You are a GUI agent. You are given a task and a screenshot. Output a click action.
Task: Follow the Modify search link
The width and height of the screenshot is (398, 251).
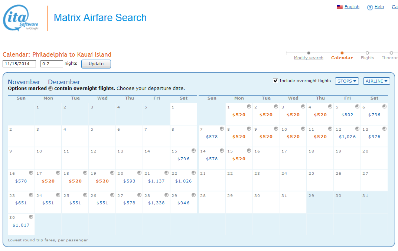(309, 58)
